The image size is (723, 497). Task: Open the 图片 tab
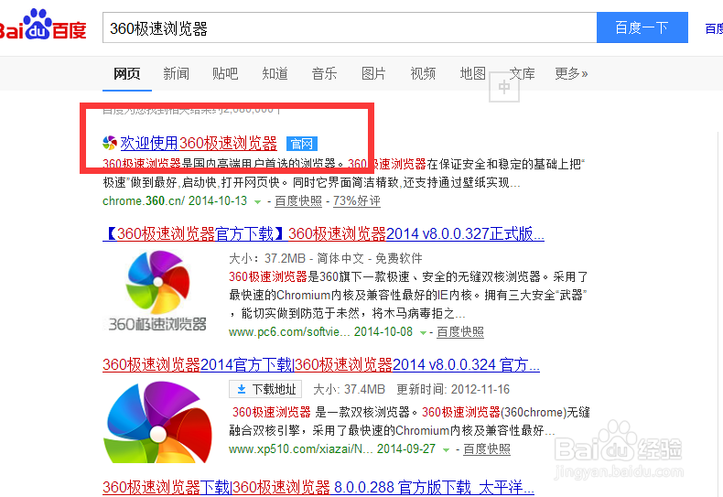click(373, 74)
